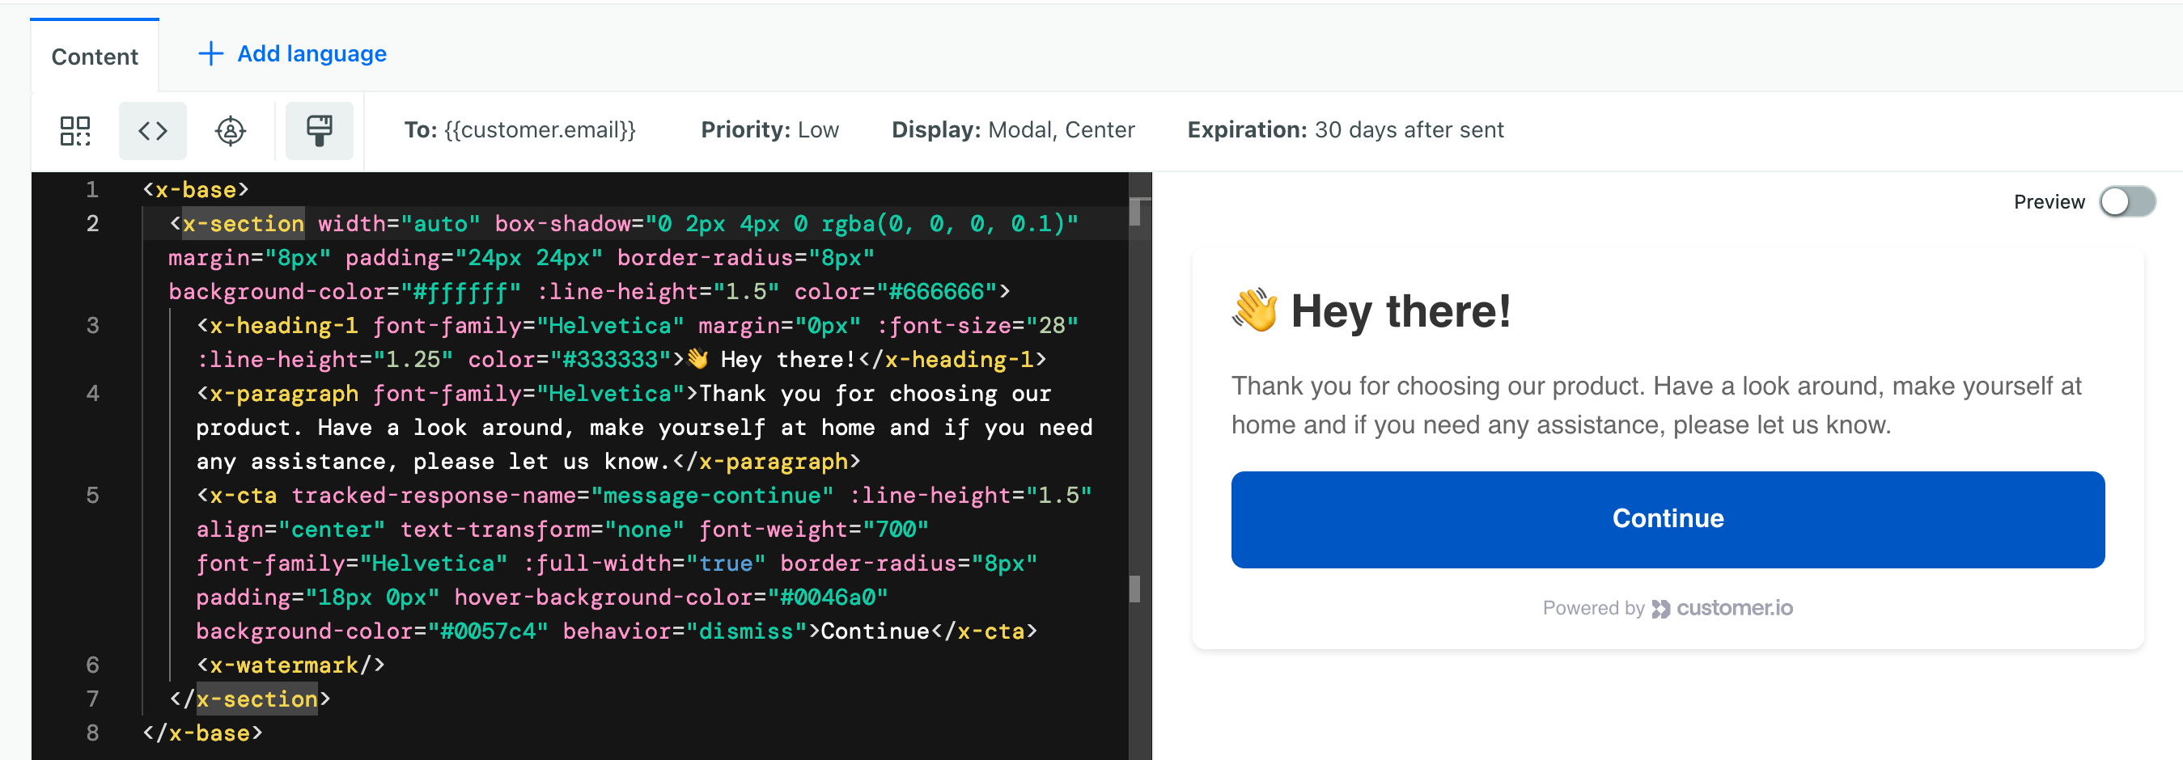Change the Priority: Low setting

769,129
